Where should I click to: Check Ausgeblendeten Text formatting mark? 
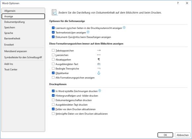[x=53, y=64]
